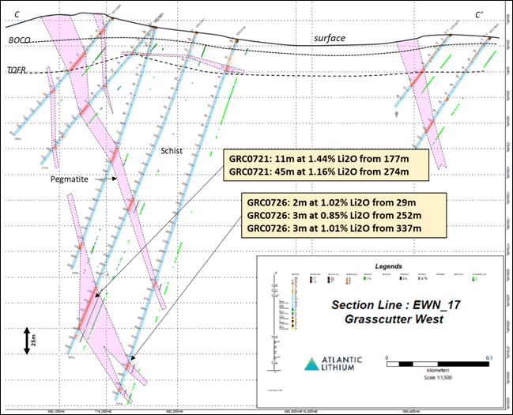The image size is (513, 415).
Task: Click 'GRC0726: 3m at 1.01% Li2O from 337m'
Action: tap(334, 228)
